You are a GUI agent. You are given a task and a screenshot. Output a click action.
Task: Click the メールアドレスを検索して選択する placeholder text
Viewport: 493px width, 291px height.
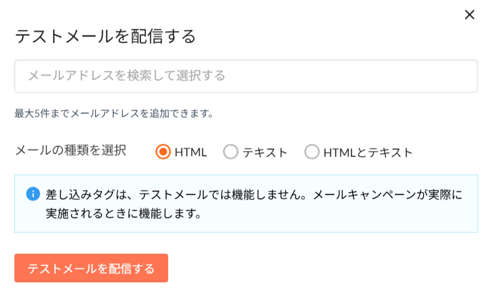[x=127, y=76]
